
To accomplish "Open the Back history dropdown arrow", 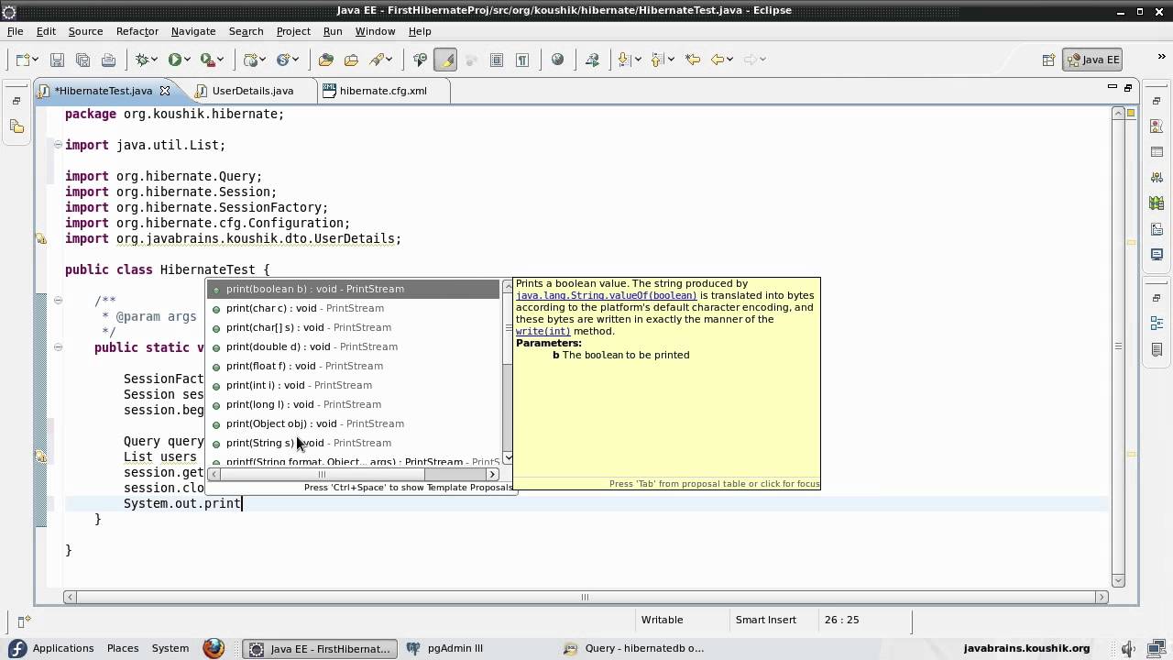I will [x=730, y=60].
